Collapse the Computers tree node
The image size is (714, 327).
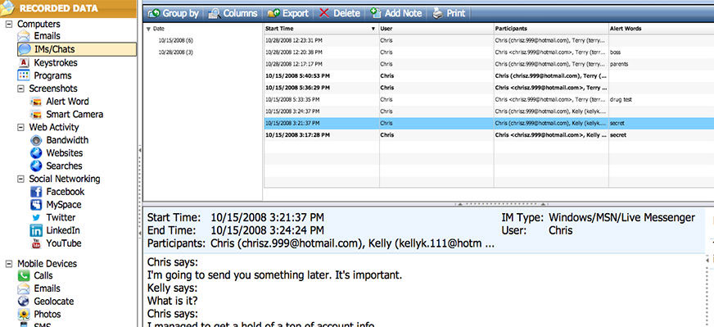click(x=8, y=24)
